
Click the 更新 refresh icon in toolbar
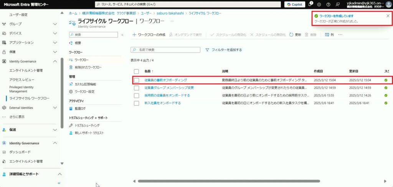[292, 34]
